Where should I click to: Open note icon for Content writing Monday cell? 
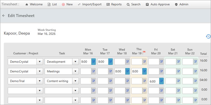pyautogui.click(x=93, y=81)
